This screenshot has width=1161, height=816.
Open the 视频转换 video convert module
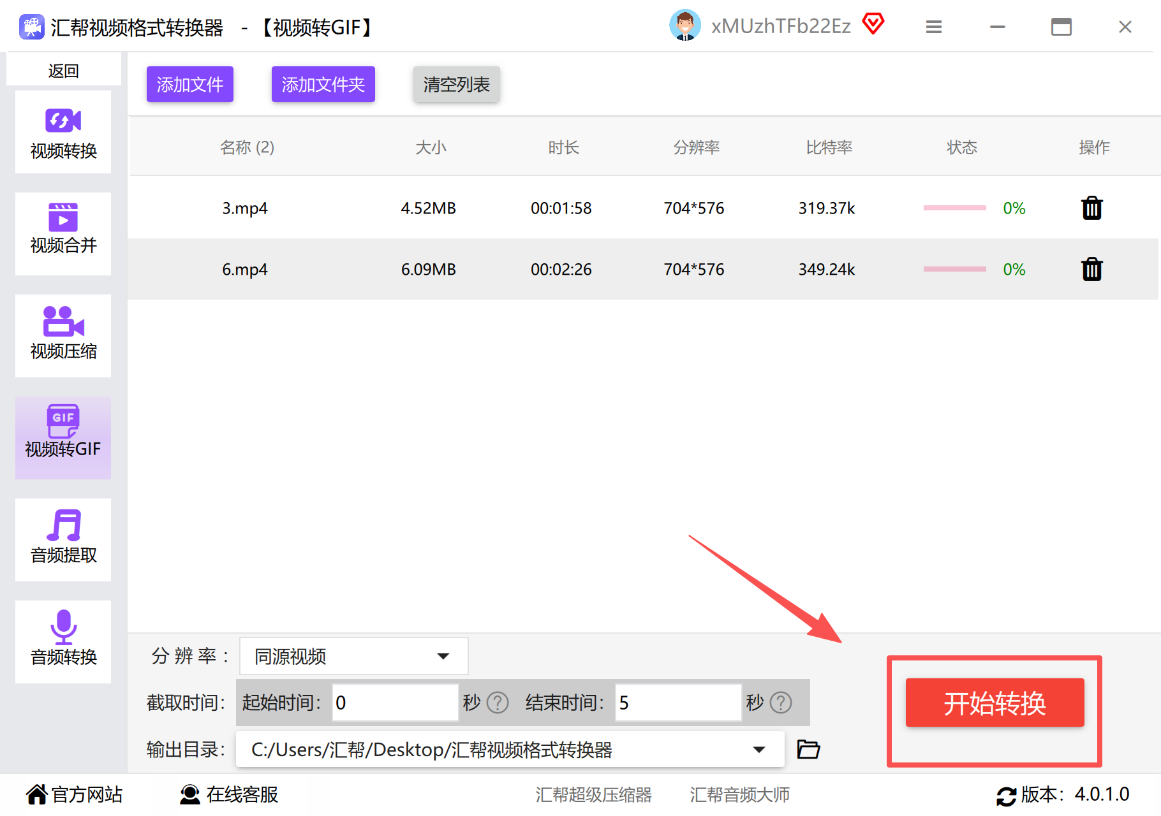point(63,132)
